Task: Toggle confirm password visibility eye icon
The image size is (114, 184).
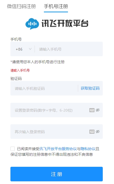Action: (x=98, y=132)
